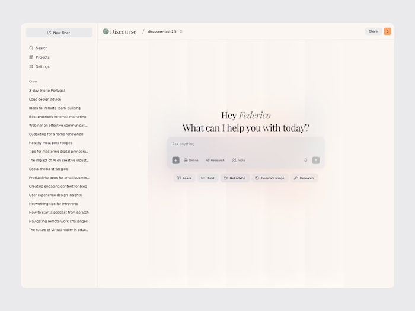Open chat 'Healthy meal prep recipes'
Viewport: 415px width, 311px height.
(x=50, y=143)
